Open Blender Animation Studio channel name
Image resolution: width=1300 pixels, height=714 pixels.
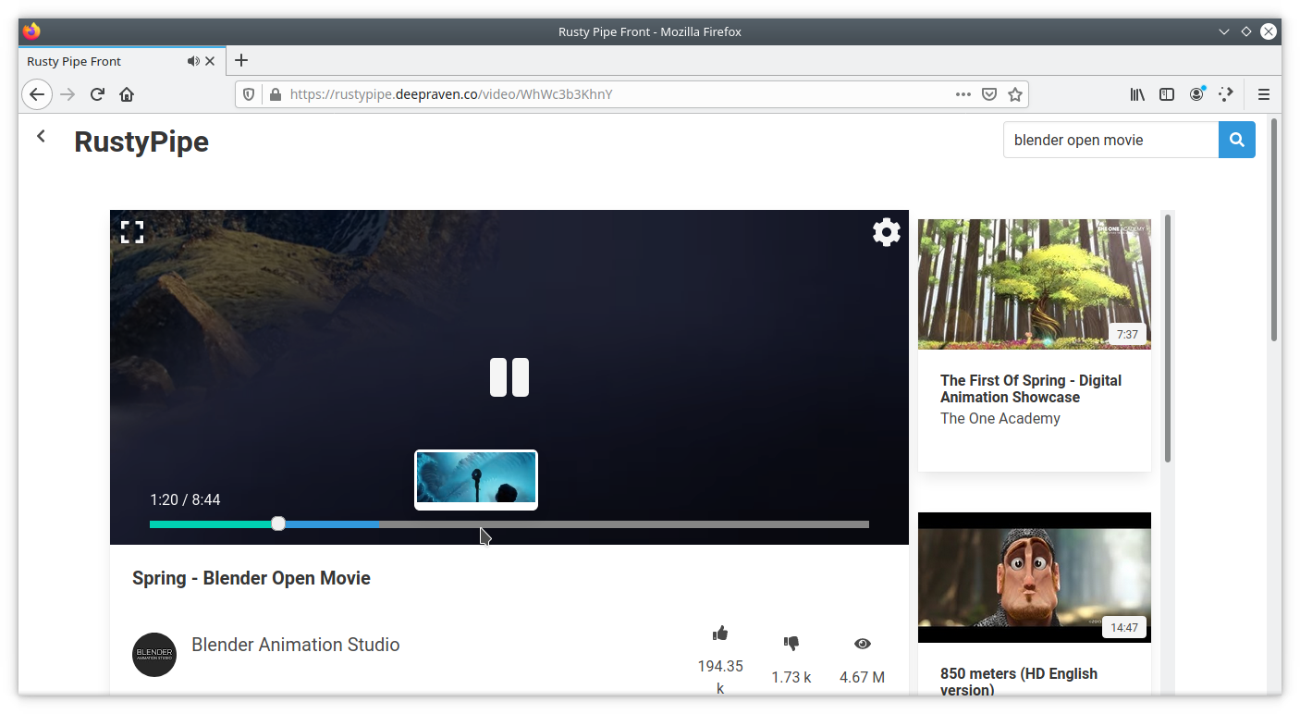(296, 645)
